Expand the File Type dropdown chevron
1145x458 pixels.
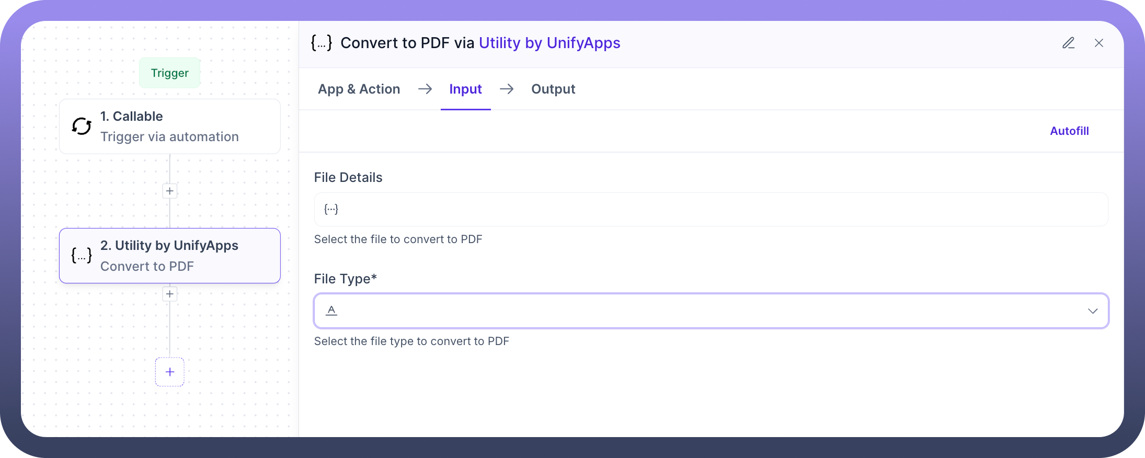click(x=1092, y=311)
